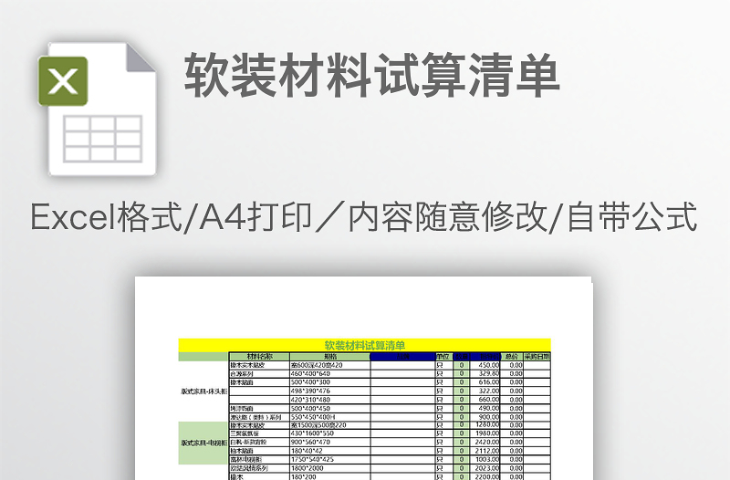
Task: Click the dark blue header cell after 规格
Action: 402,357
